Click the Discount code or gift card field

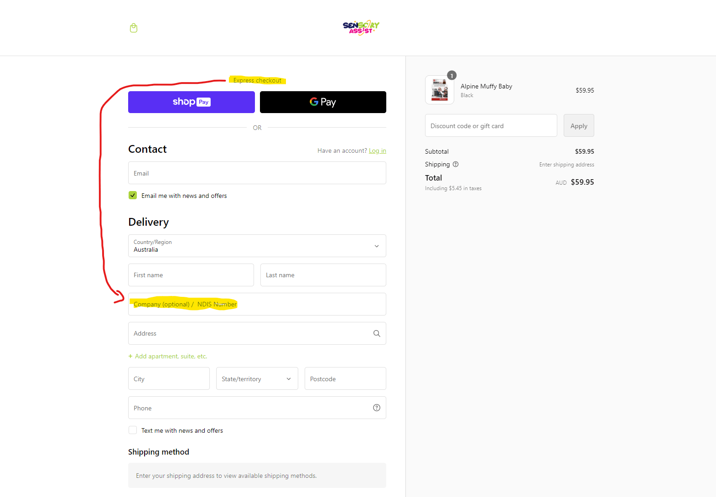[x=491, y=125]
